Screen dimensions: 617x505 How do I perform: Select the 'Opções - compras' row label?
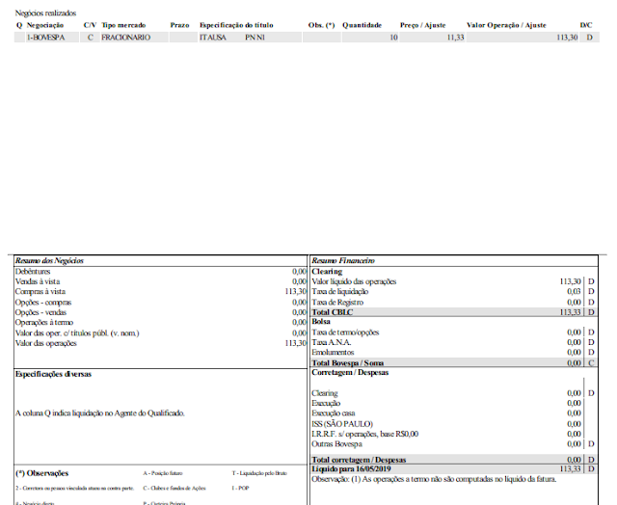43,303
